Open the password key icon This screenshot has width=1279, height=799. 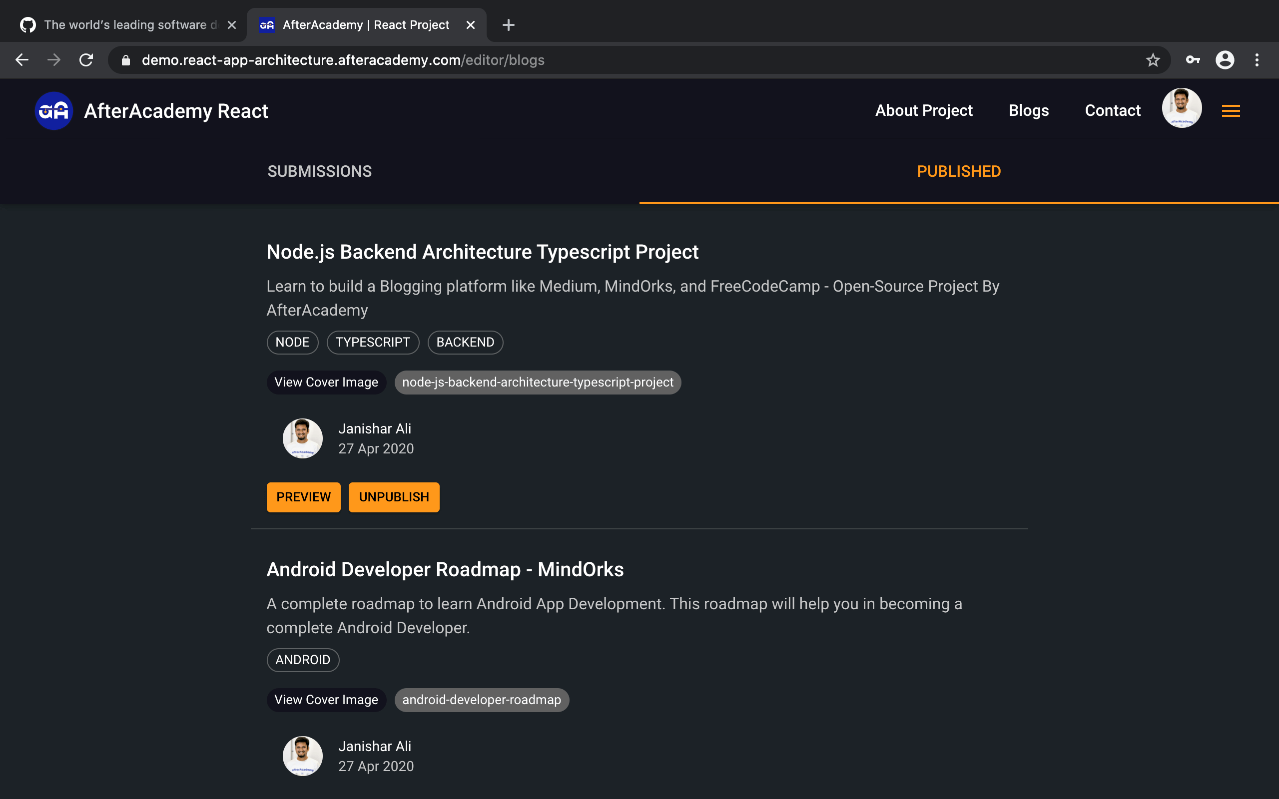[1193, 60]
